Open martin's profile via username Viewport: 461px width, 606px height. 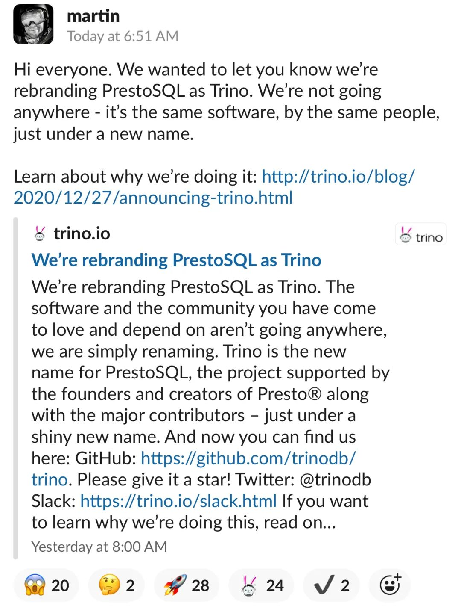93,16
